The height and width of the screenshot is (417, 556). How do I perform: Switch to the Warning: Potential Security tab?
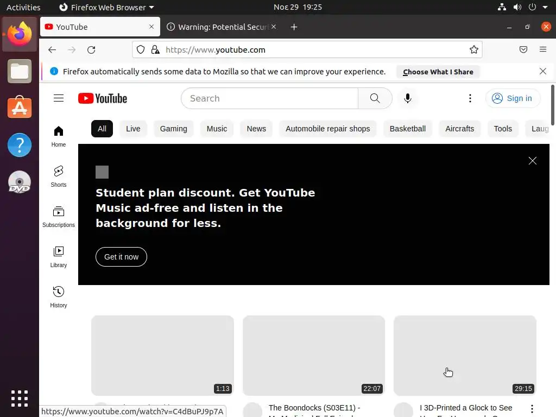click(222, 27)
